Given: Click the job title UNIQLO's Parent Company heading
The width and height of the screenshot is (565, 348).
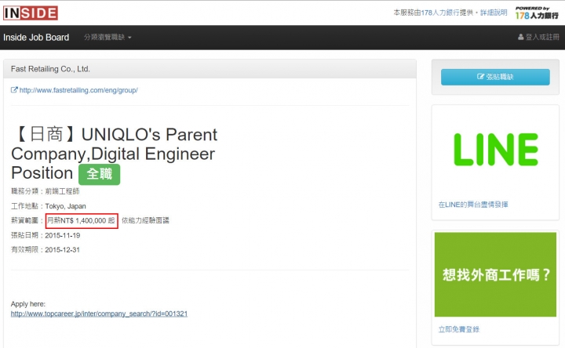Looking at the screenshot, I should pyautogui.click(x=115, y=154).
